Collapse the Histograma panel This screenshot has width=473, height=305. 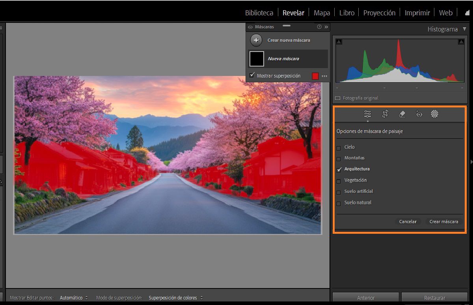[464, 29]
